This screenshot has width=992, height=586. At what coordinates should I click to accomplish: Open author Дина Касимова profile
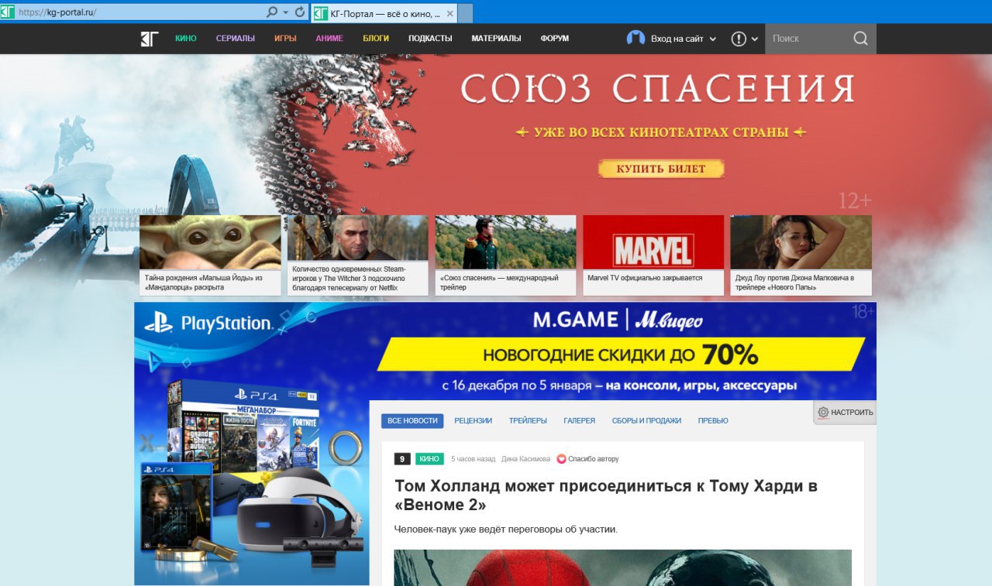pyautogui.click(x=526, y=459)
